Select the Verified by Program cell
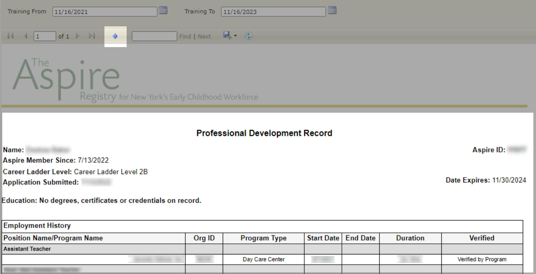This screenshot has height=274, width=536. (482, 259)
